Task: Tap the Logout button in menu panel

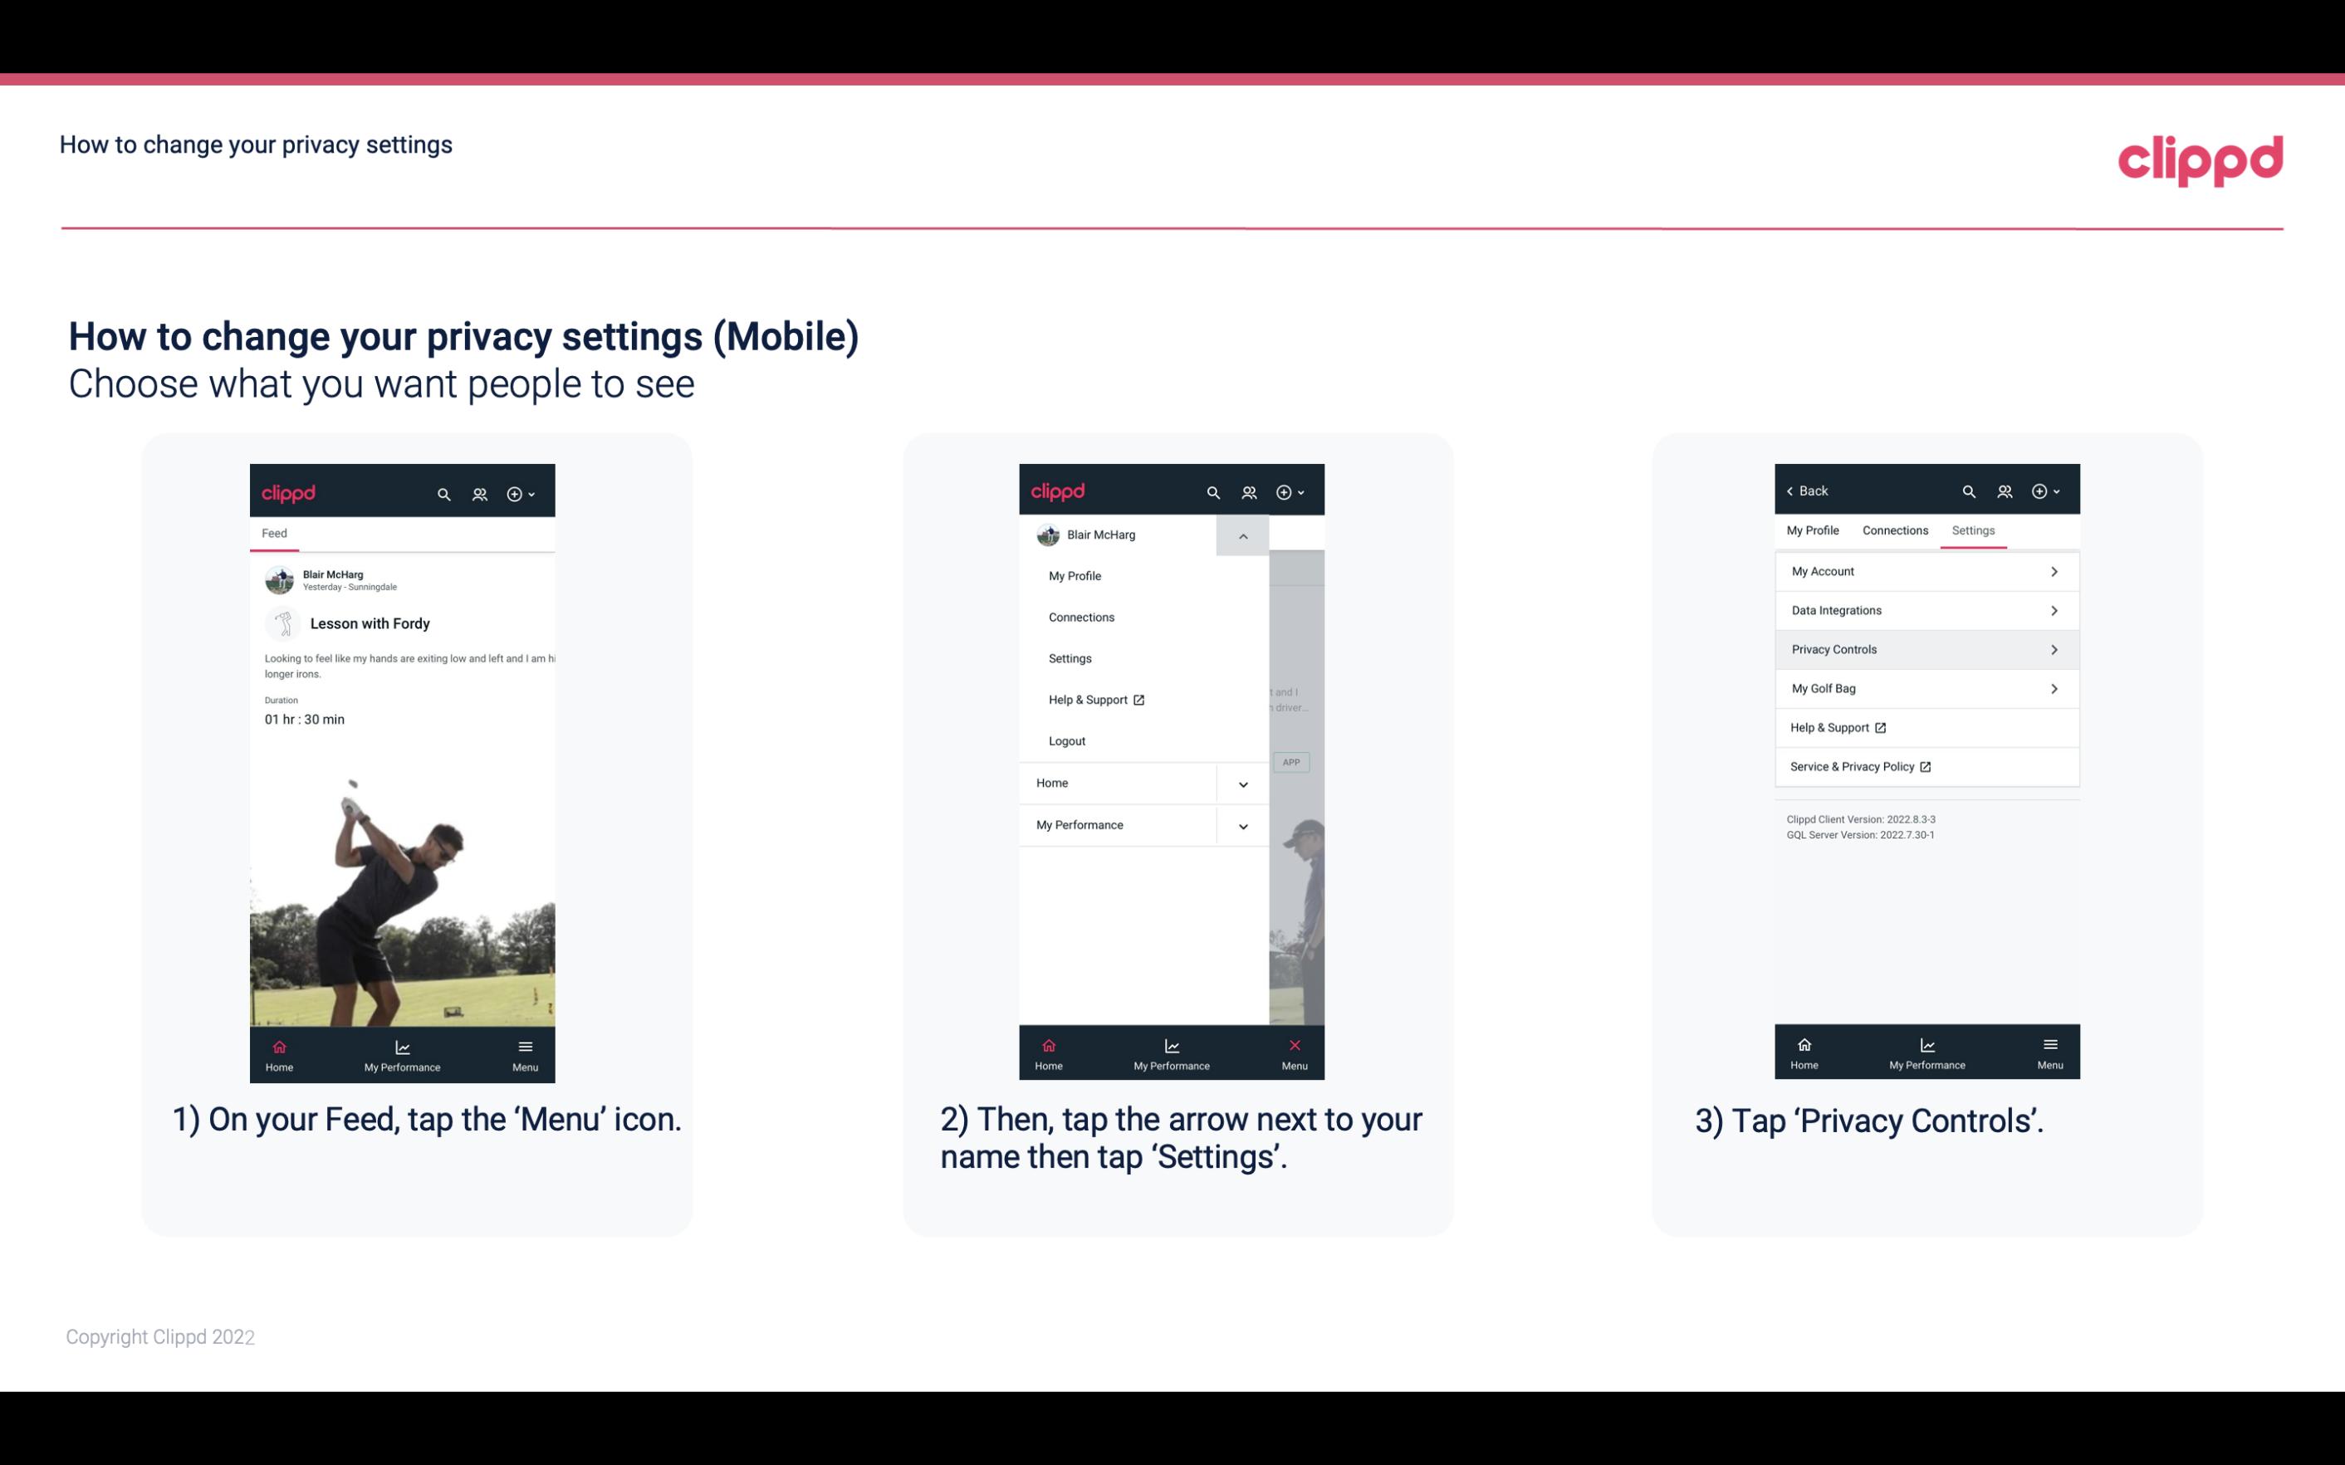Action: click(1067, 740)
